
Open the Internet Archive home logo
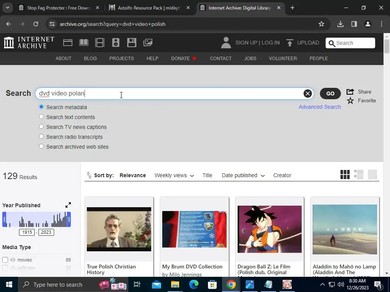point(29,43)
